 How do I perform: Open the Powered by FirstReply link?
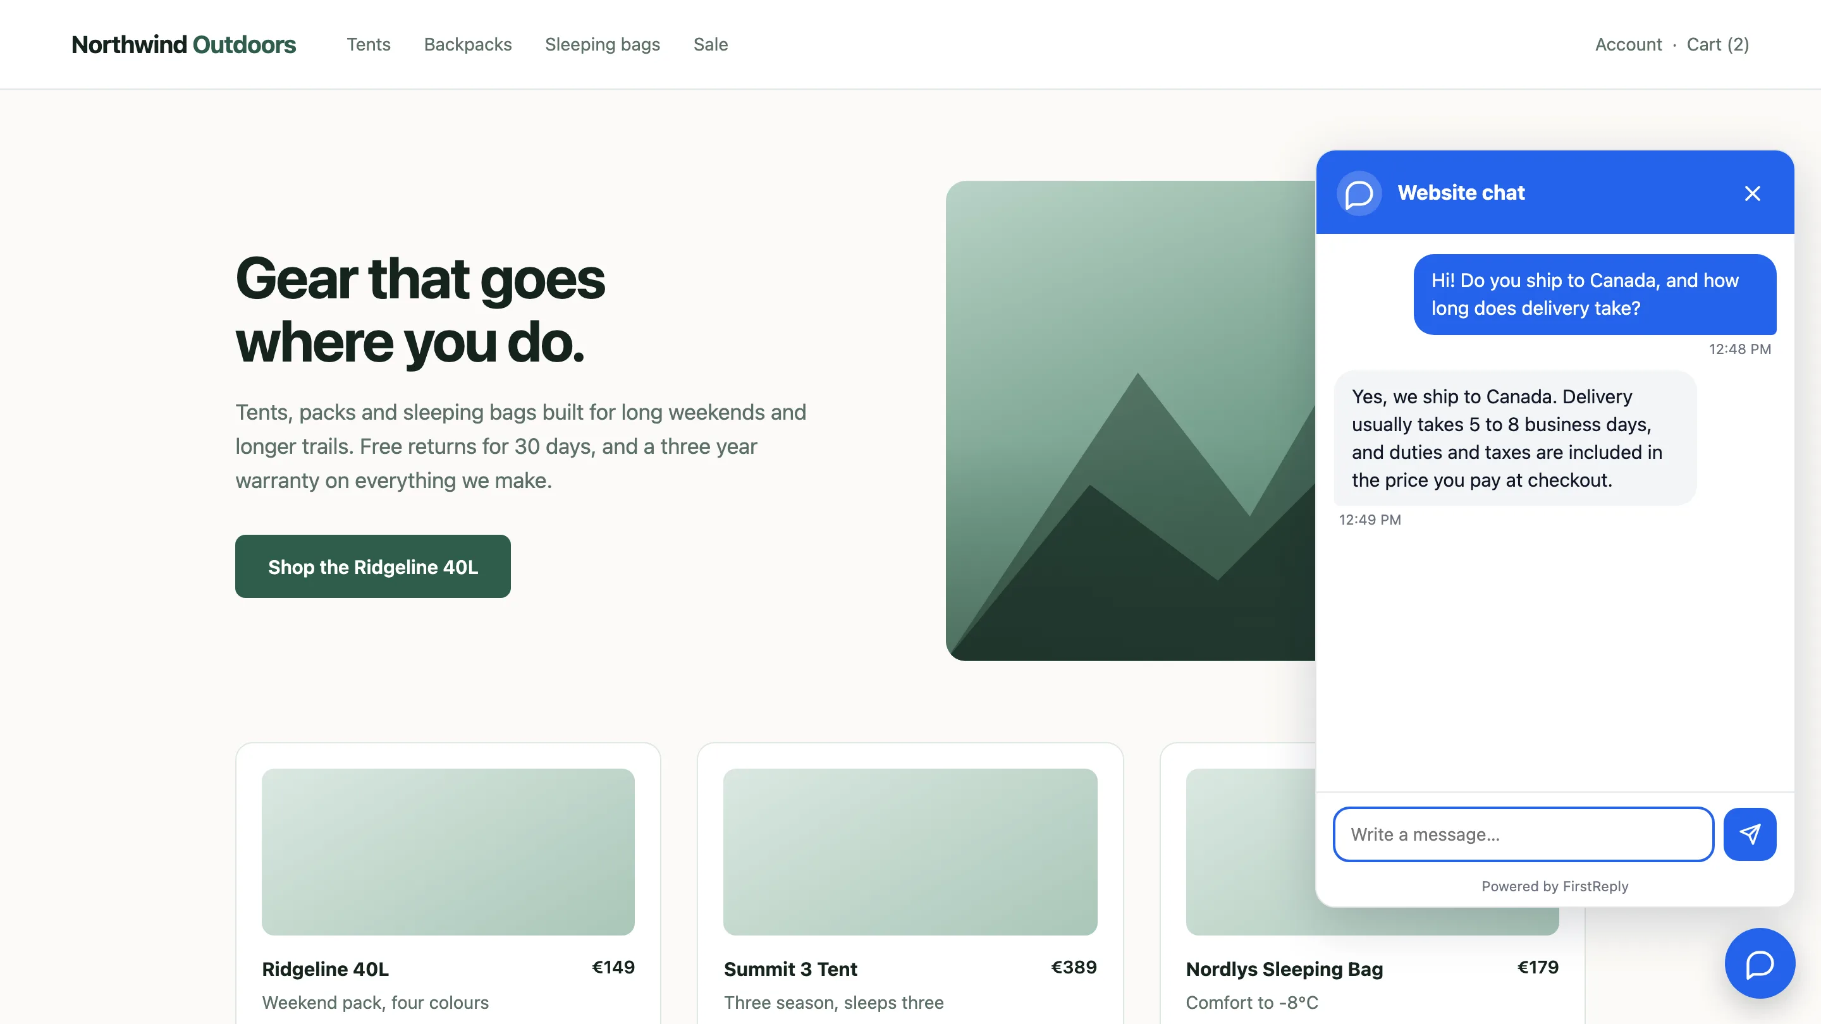1555,886
